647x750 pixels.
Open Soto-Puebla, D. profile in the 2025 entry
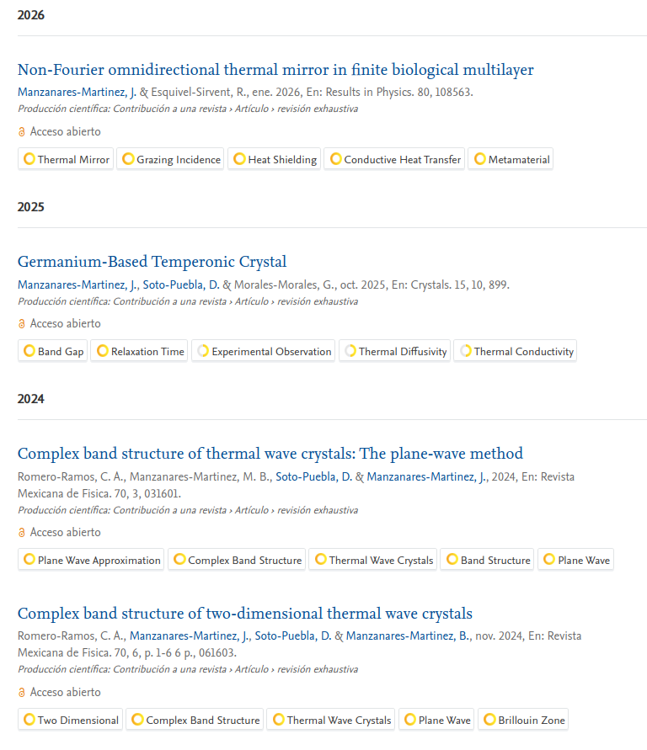pos(180,285)
